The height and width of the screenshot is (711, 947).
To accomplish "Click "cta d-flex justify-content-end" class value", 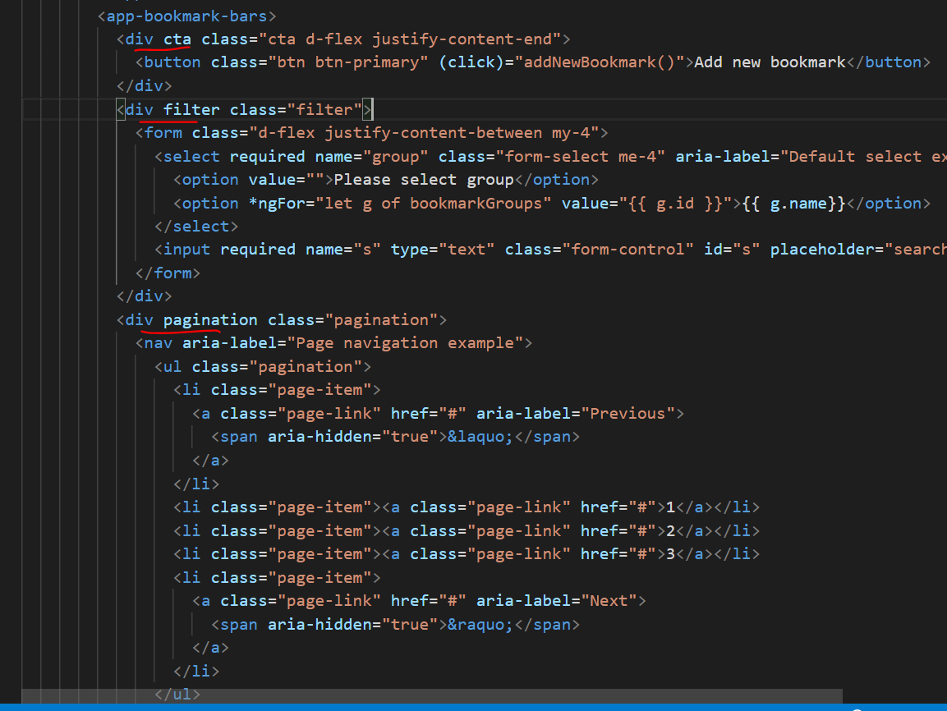I will point(410,40).
